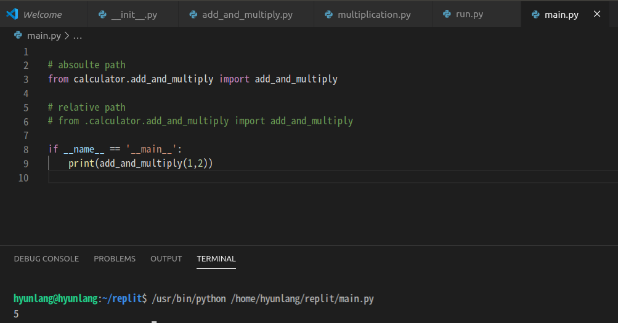Click the VS Code logo on Welcome tab

click(12, 14)
